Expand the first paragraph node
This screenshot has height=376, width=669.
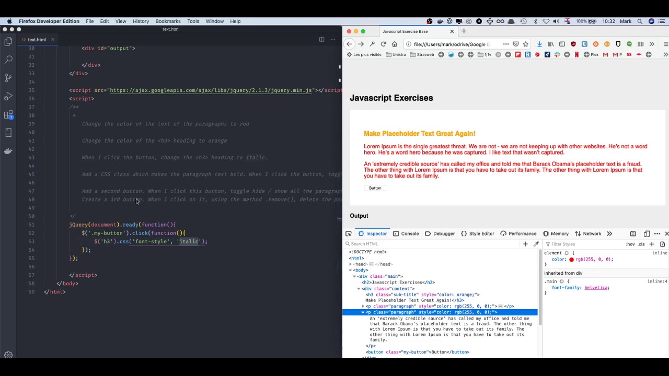pos(363,307)
